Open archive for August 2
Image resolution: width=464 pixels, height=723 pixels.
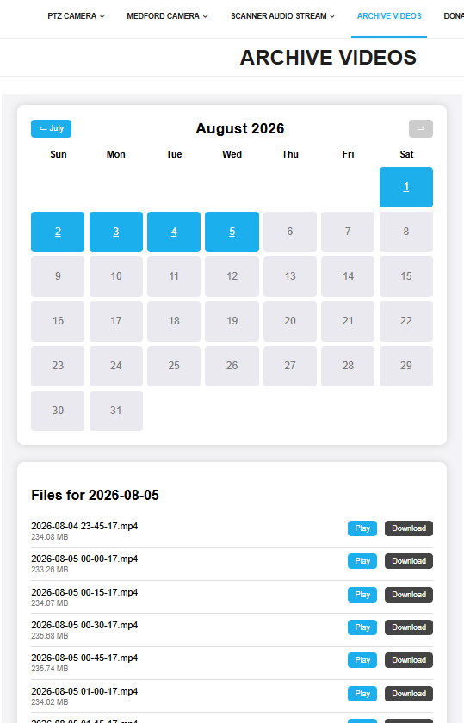click(x=58, y=232)
